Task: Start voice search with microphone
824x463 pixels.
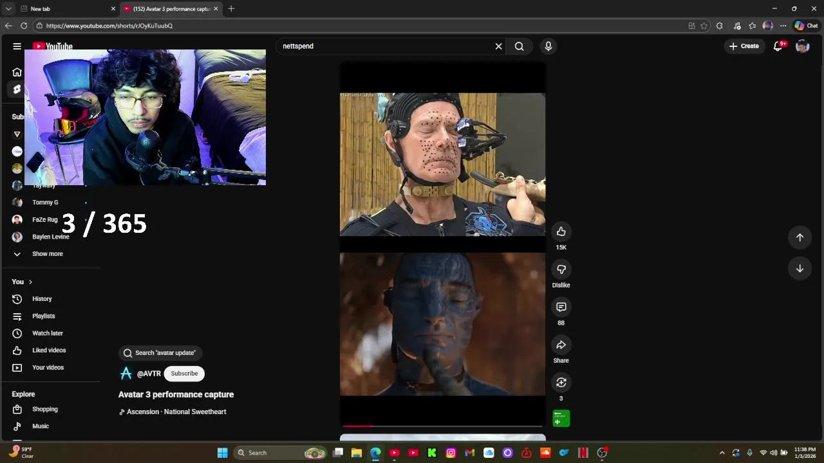Action: click(x=548, y=46)
